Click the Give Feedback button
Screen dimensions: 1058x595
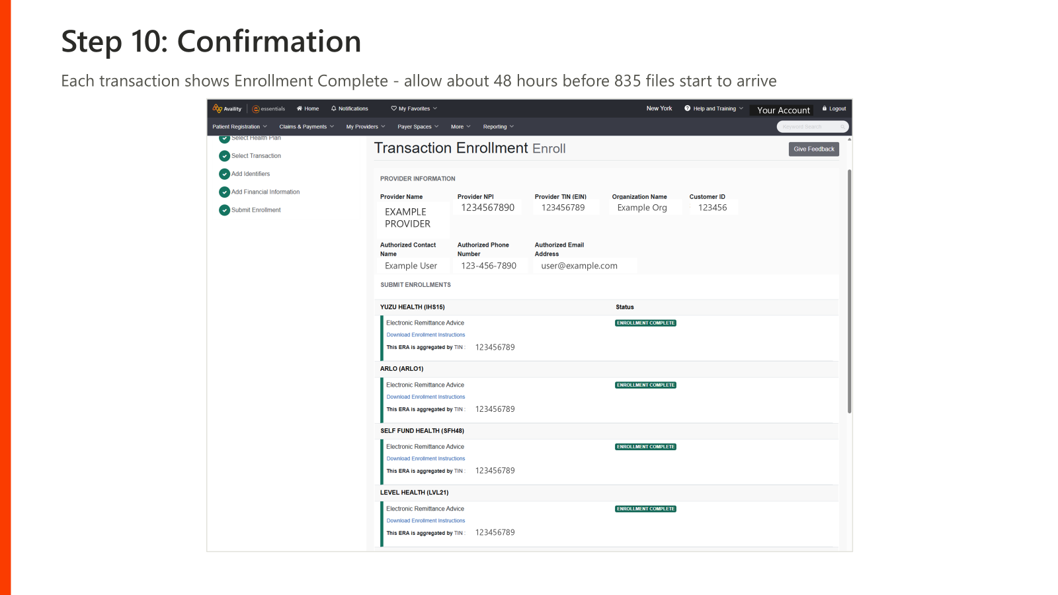click(x=814, y=149)
